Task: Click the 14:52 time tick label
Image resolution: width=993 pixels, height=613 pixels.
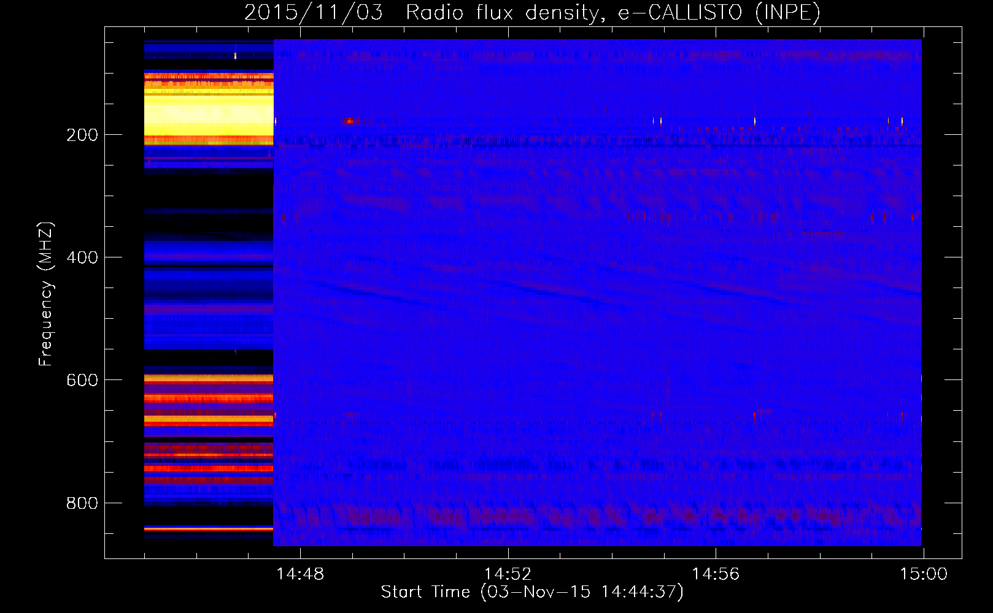Action: point(508,574)
